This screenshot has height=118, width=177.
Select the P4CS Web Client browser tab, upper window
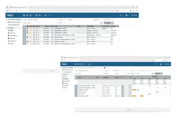[19, 7]
